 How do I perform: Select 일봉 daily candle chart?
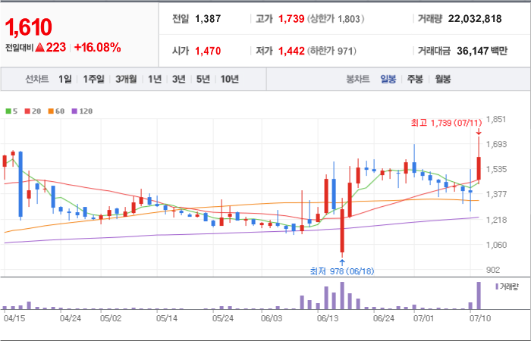388,80
